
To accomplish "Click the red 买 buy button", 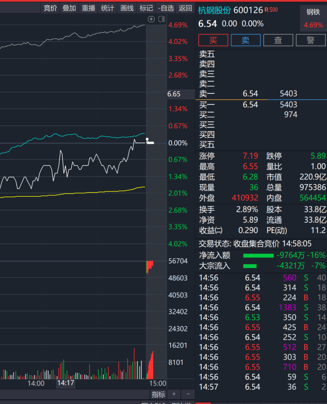I will [x=213, y=40].
